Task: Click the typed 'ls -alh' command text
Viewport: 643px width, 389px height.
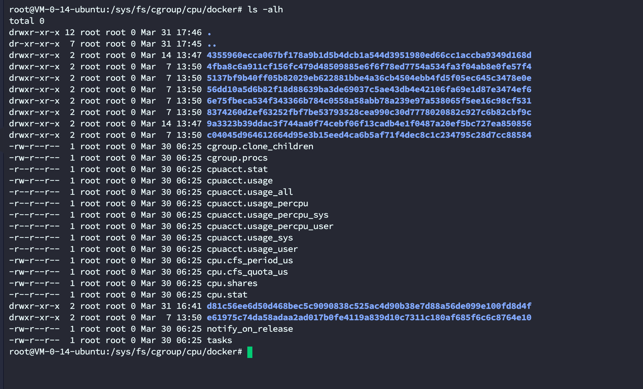Action: click(265, 10)
